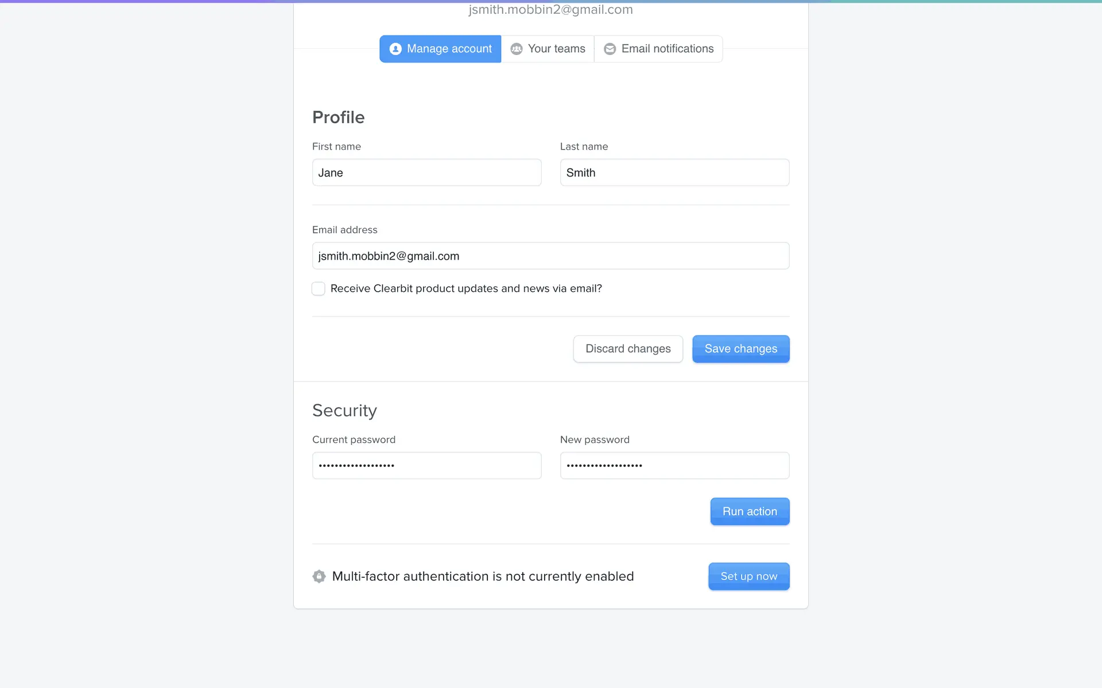Image resolution: width=1102 pixels, height=688 pixels.
Task: Click Discard changes
Action: tap(628, 349)
